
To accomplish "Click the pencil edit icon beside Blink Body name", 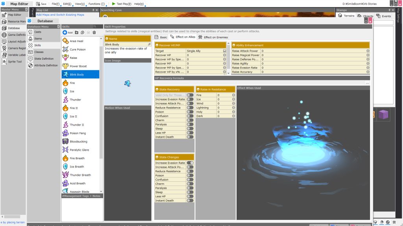I will pos(149,44).
